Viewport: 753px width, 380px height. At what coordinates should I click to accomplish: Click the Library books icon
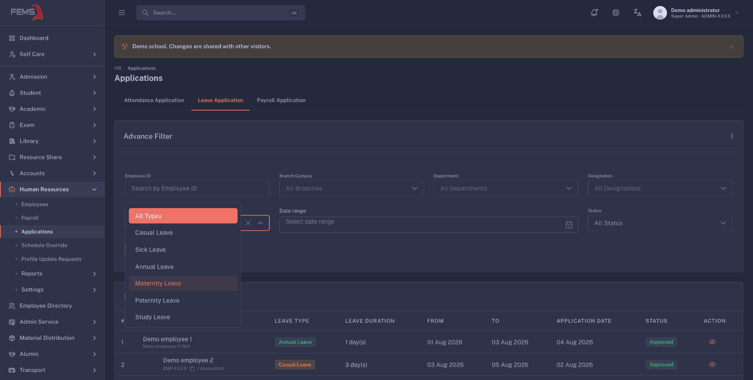[x=12, y=141]
